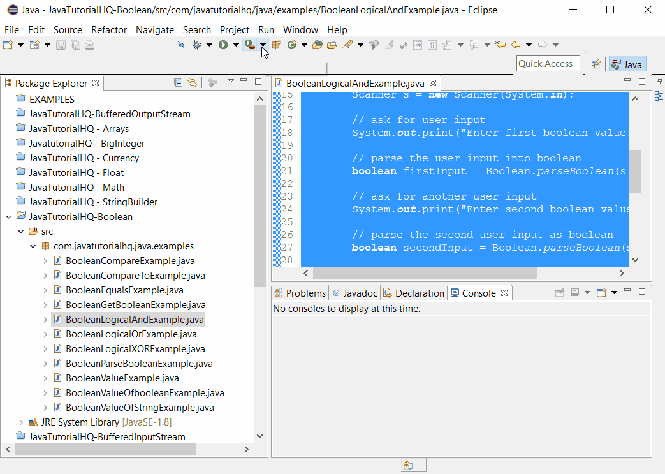Click the Run External Tools icon
Viewport: 665px width, 474px height.
[x=250, y=45]
